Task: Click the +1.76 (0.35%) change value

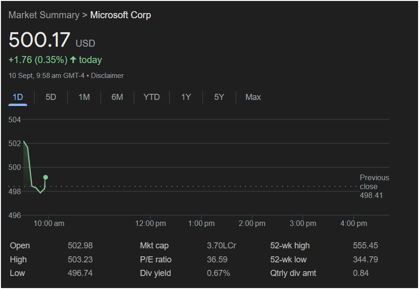Action: [38, 60]
